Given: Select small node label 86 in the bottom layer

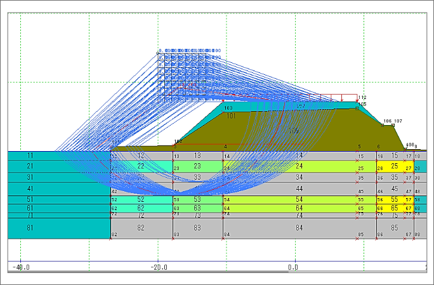Looking at the screenshot, I should [x=380, y=235].
